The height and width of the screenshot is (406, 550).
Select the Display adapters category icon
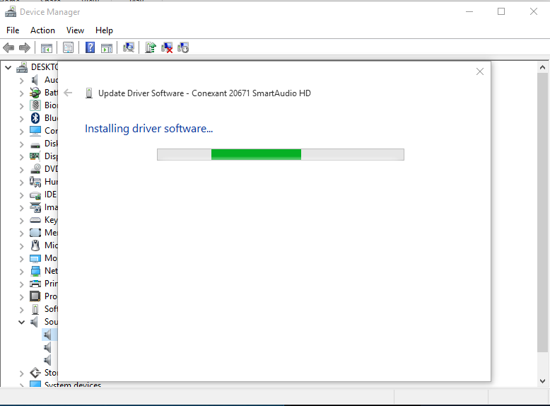(x=35, y=156)
